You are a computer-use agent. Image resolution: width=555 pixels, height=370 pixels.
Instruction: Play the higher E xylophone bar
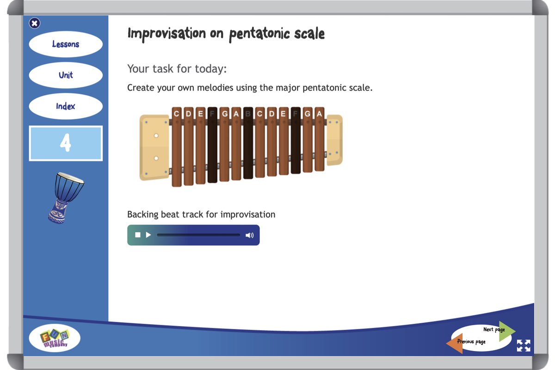pos(284,146)
